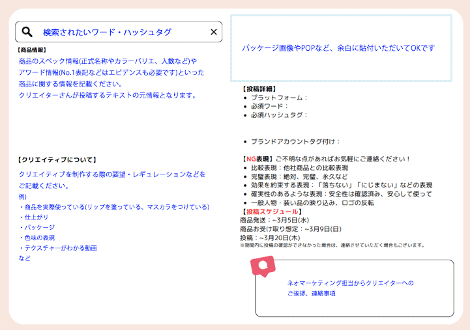Click the pink heart speech bubble icon
Screen dimensions: 470x330
(x=263, y=266)
